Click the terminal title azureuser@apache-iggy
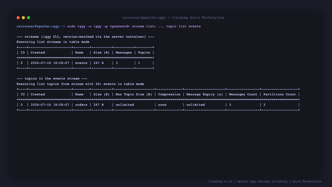 [x=174, y=18]
